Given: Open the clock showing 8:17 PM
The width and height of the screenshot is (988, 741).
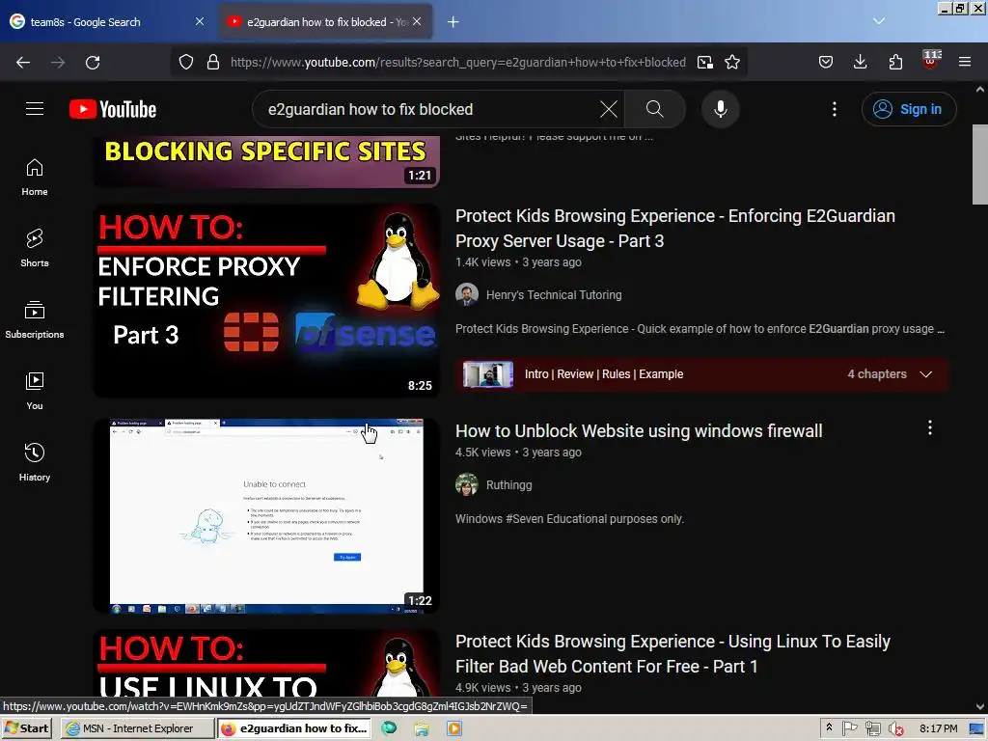Looking at the screenshot, I should [938, 728].
